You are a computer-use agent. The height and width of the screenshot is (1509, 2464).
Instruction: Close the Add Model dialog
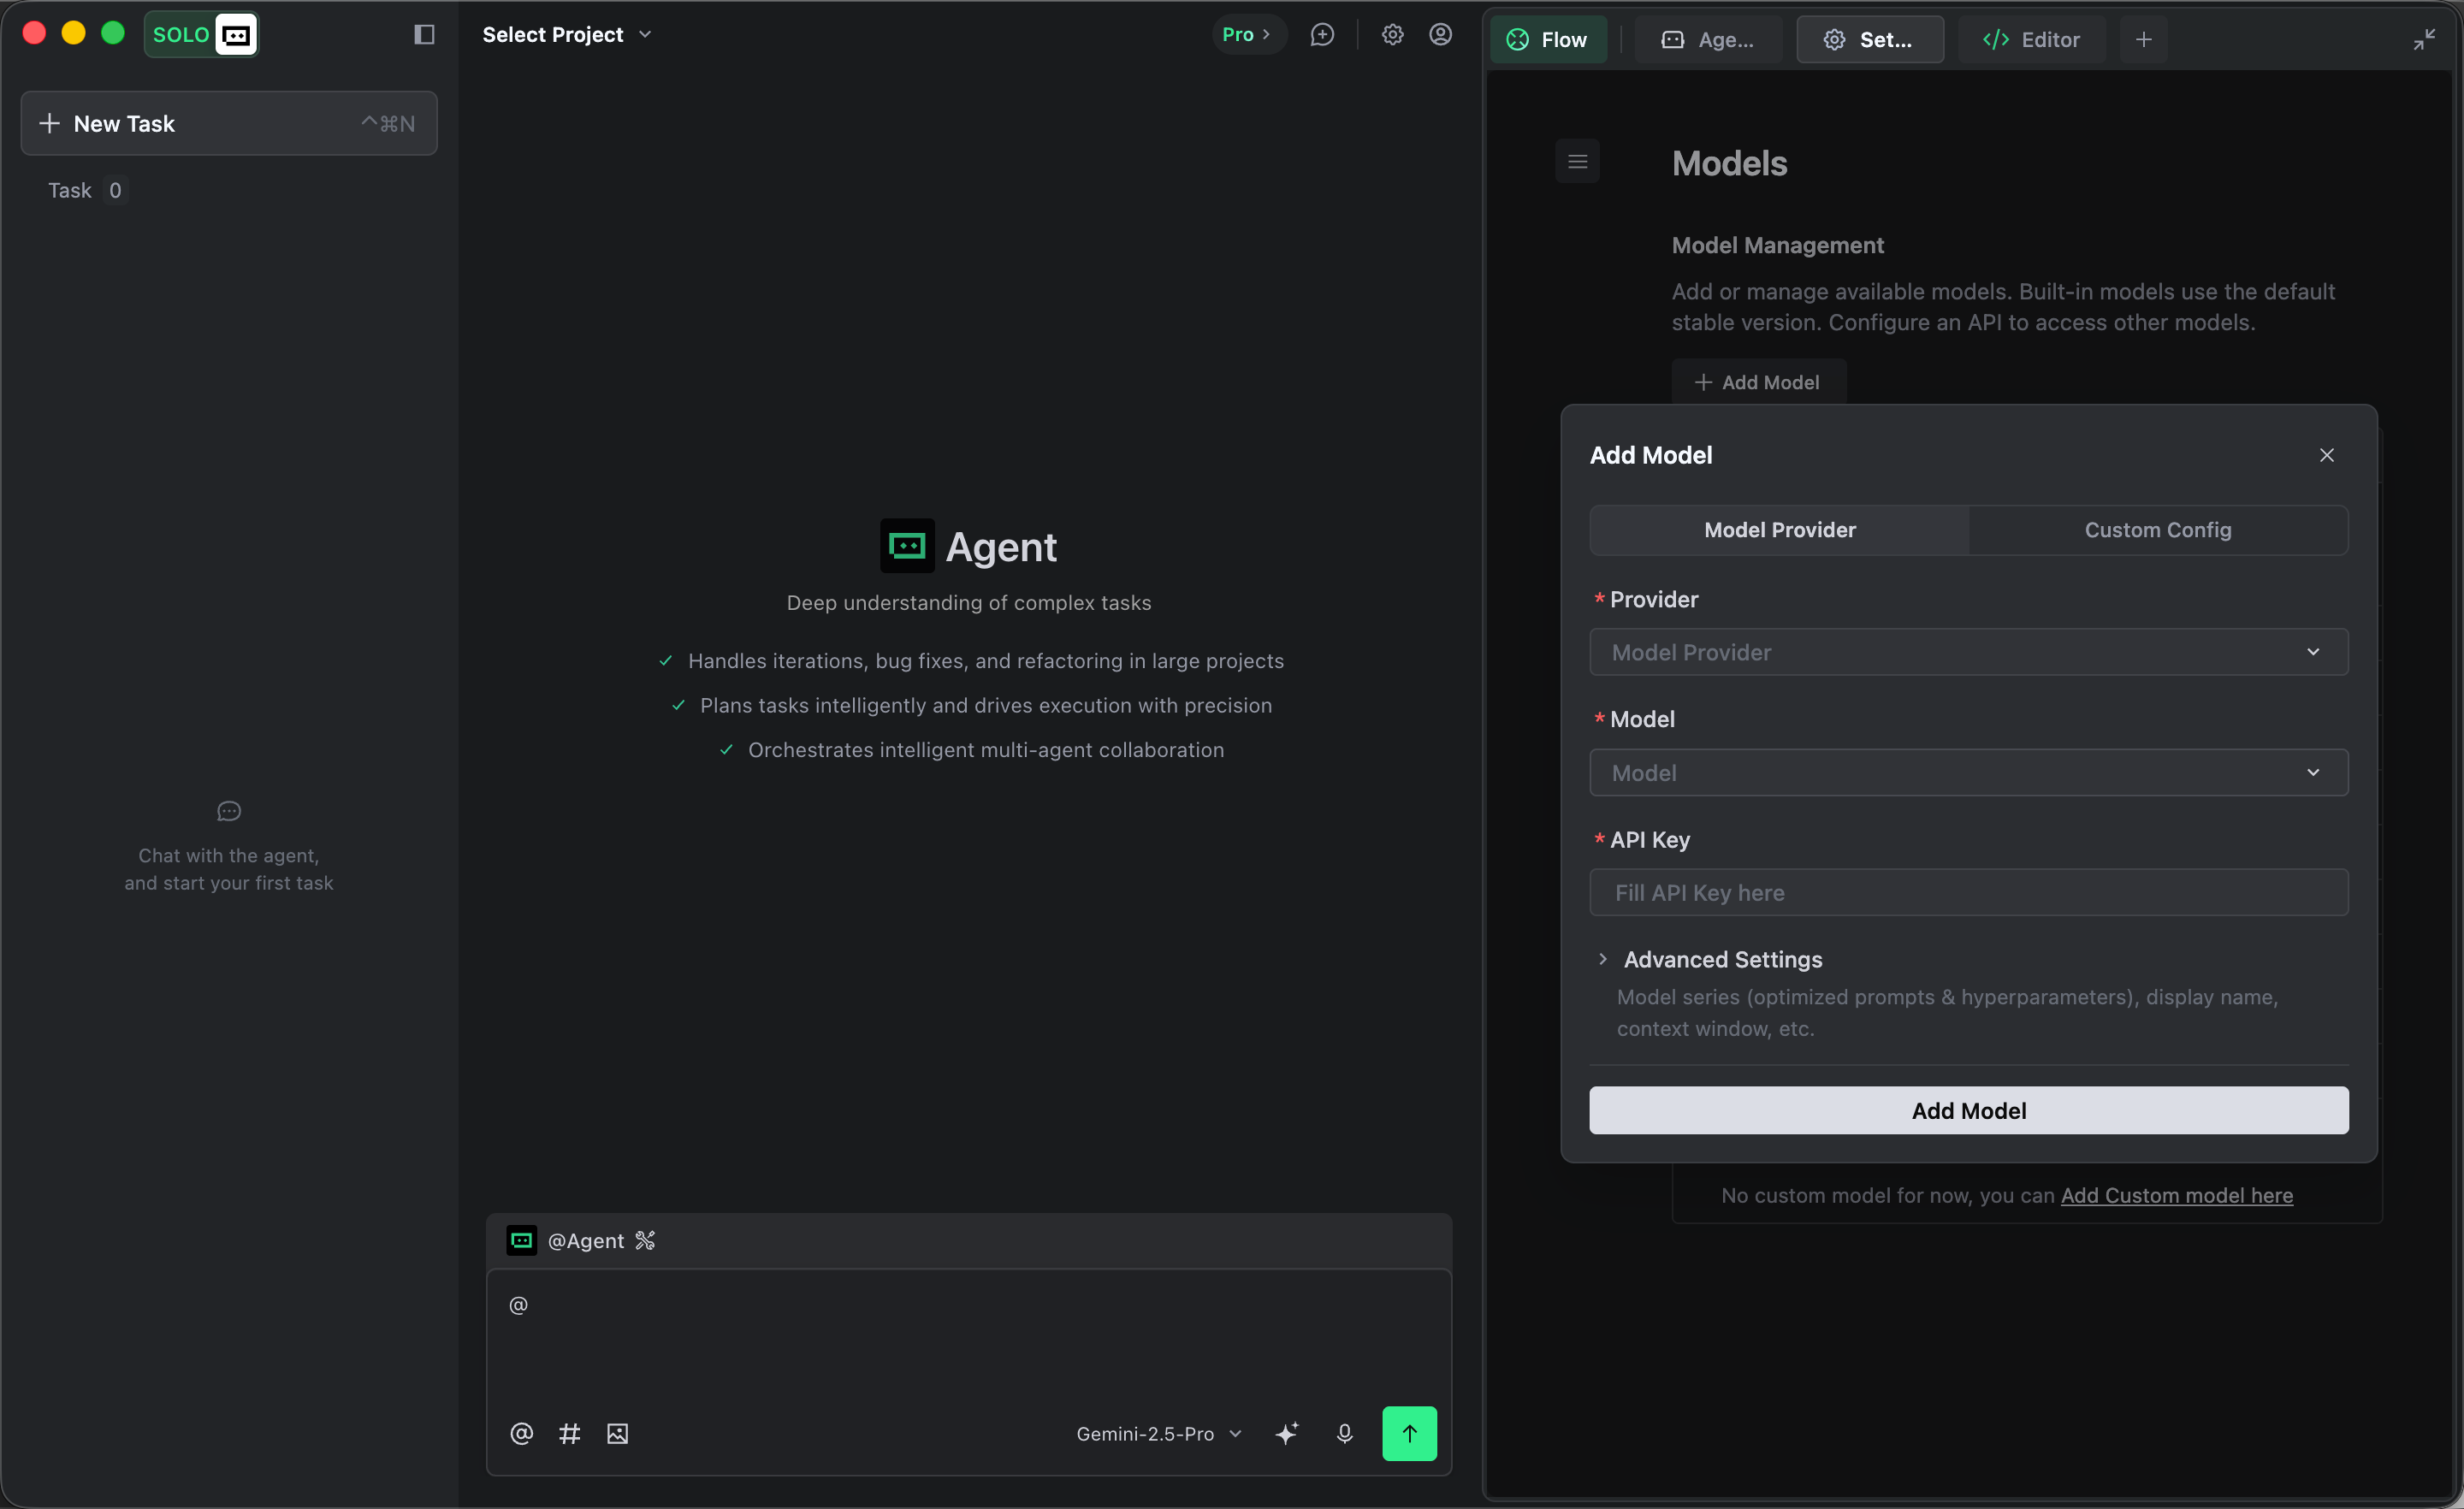2326,455
